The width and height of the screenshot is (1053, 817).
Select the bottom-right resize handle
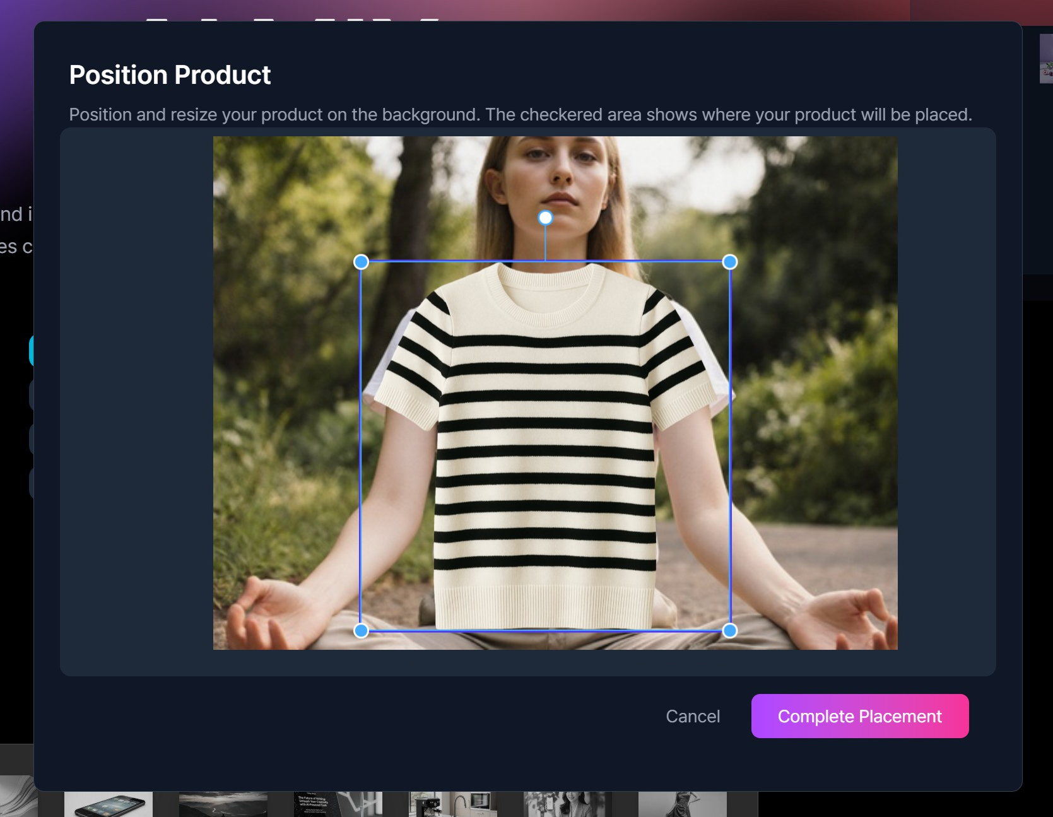tap(730, 630)
